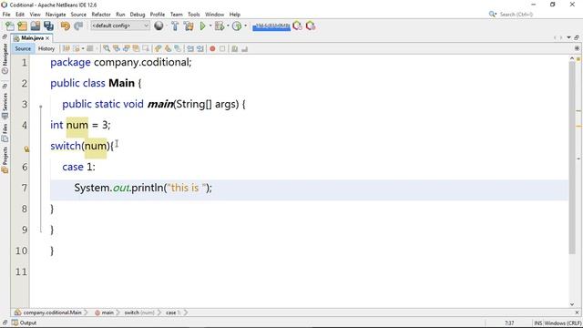This screenshot has height=328, width=583.
Task: Click the switch (num) breadcrumb item
Action: coord(139,313)
